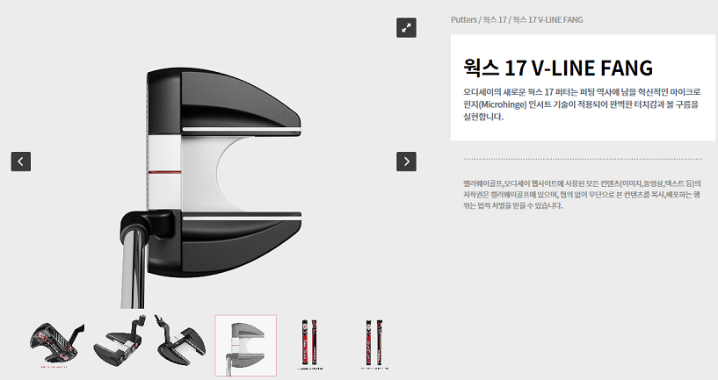
Task: Click the dotted divider below description box
Action: (x=583, y=159)
